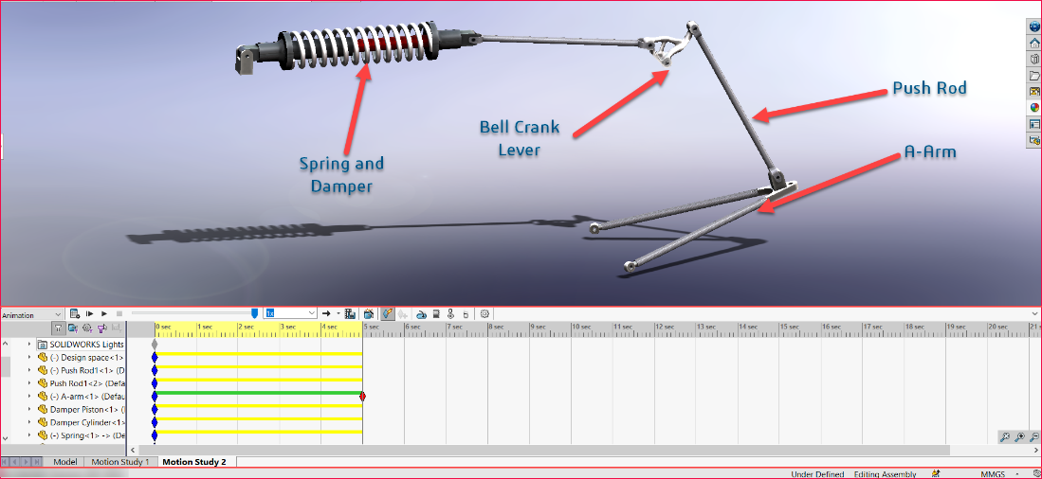
Task: Select the red A-arm end keyframe
Action: tap(362, 396)
